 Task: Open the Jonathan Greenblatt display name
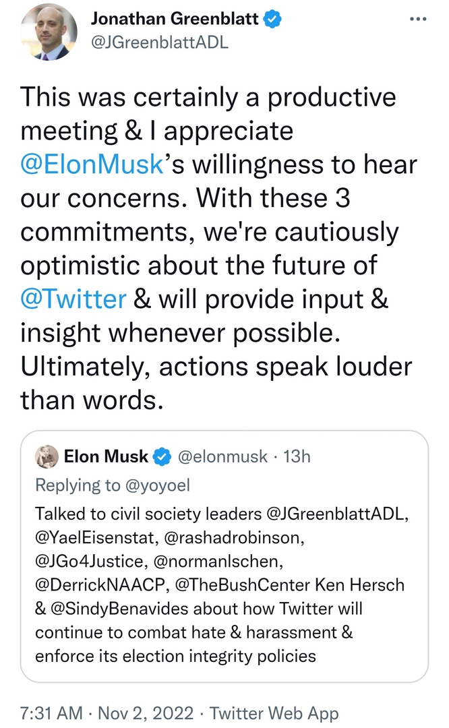pos(175,20)
